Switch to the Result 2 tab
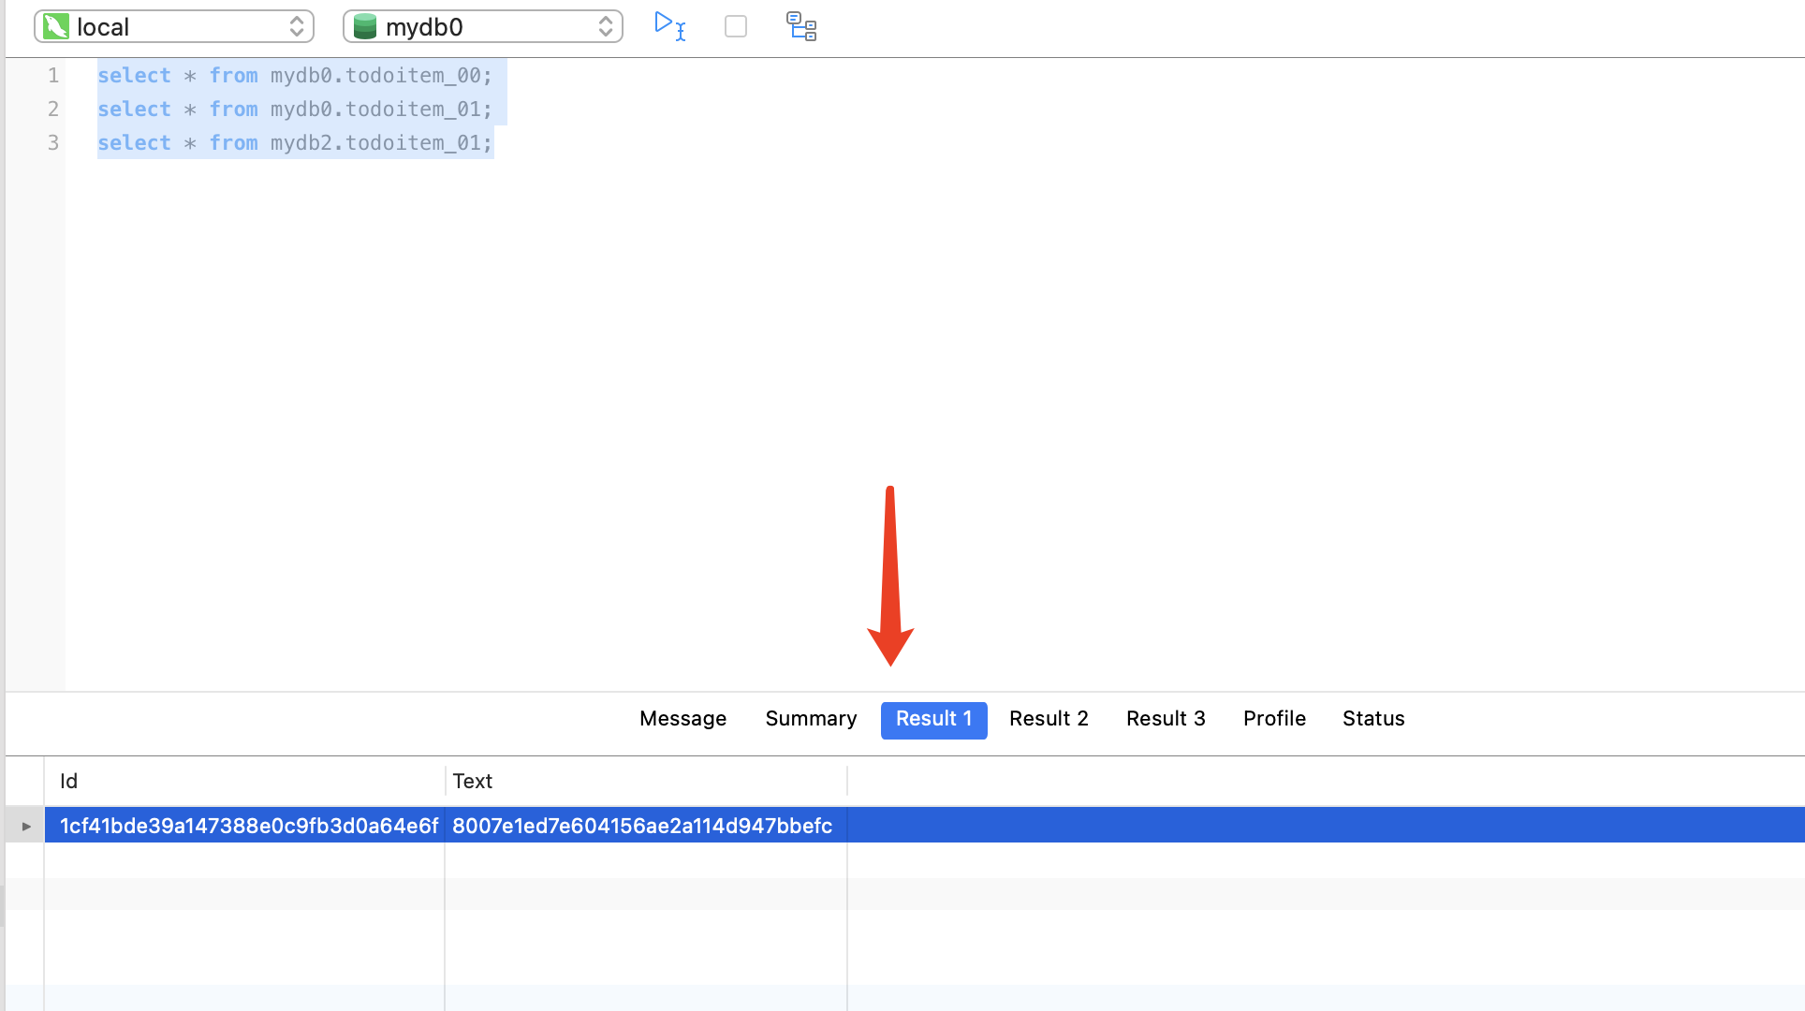The height and width of the screenshot is (1011, 1805). (1047, 717)
